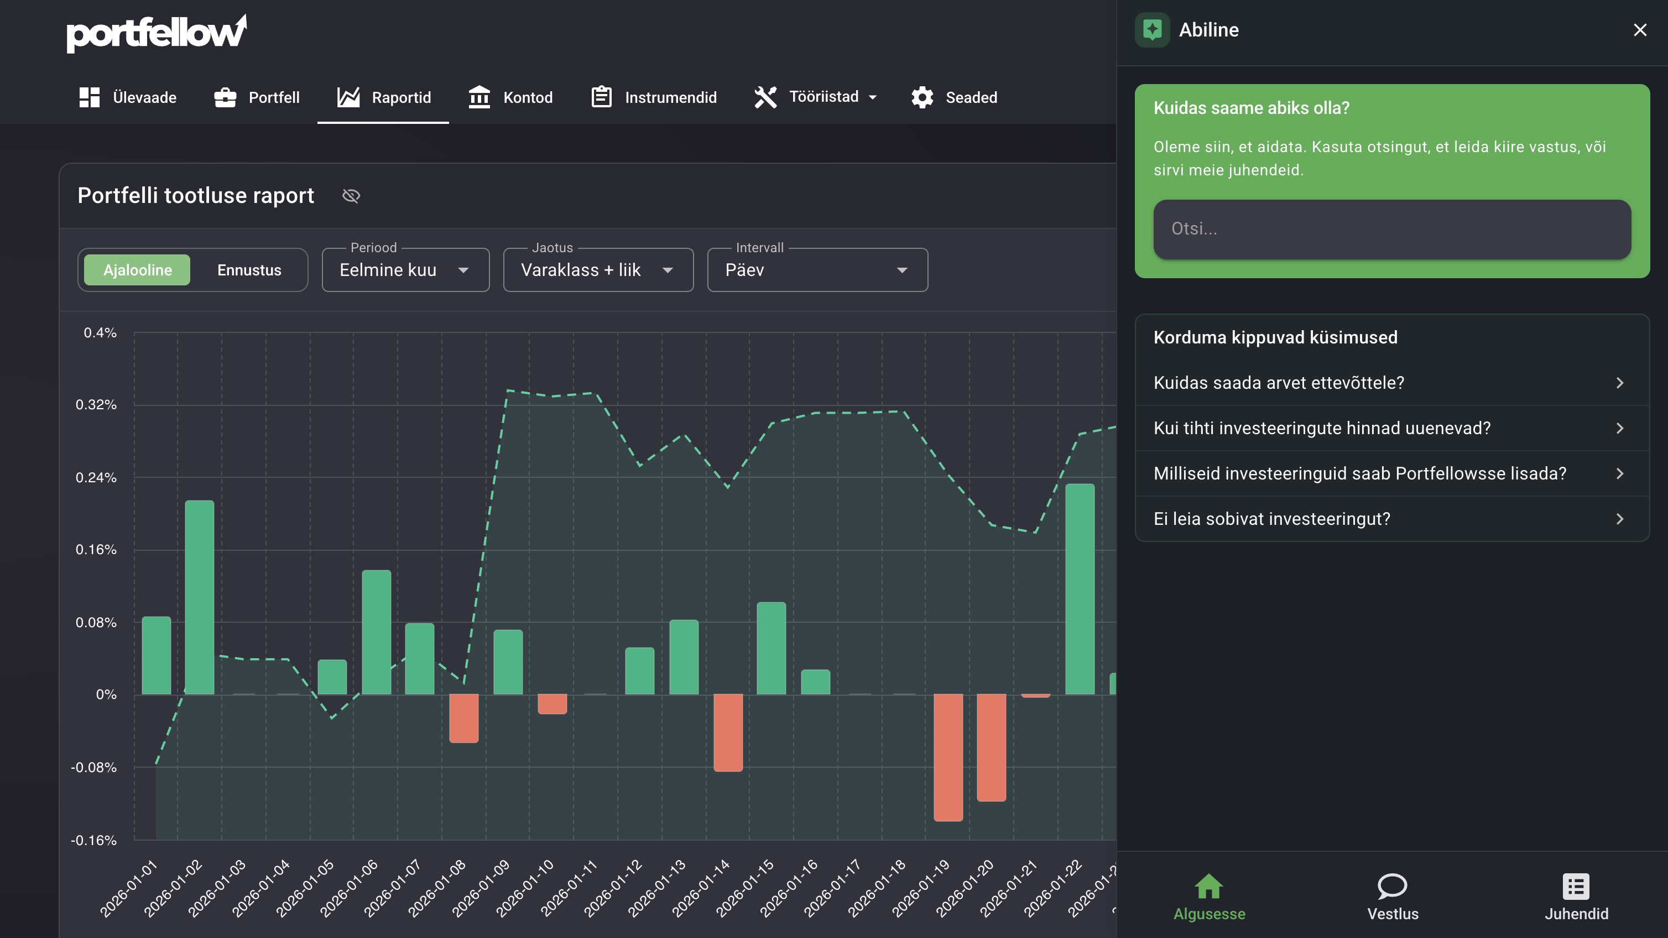Click the Otsi search field

(x=1391, y=229)
